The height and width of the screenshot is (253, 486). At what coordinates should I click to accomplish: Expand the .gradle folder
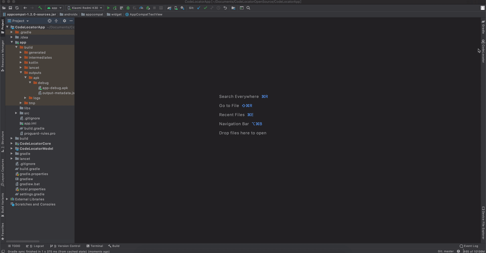coord(12,32)
